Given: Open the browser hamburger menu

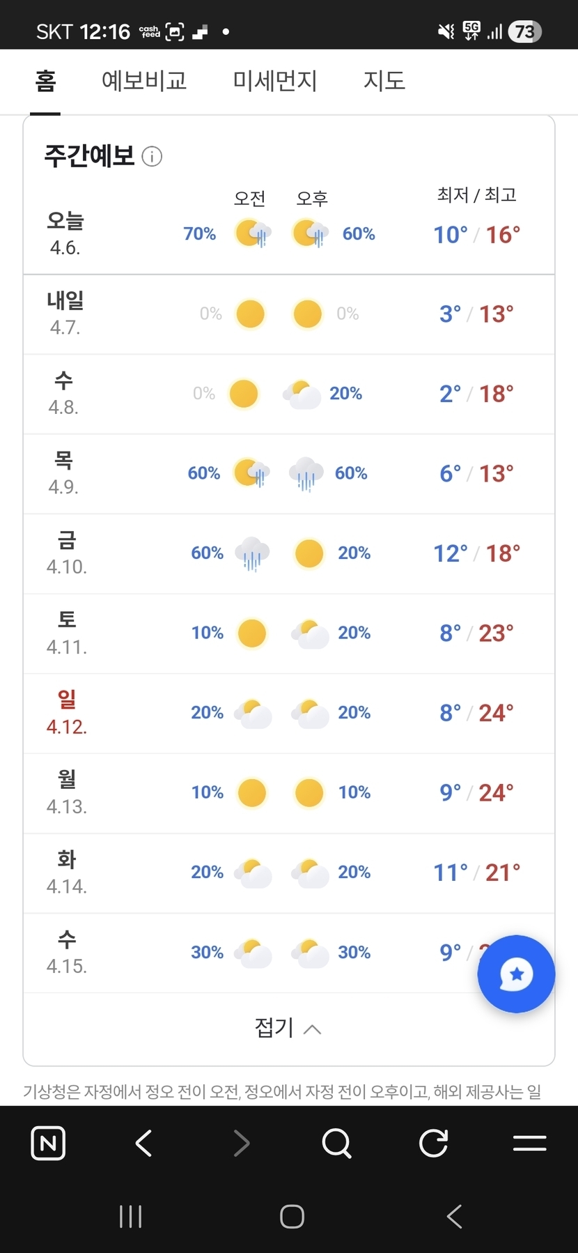Looking at the screenshot, I should [x=529, y=1143].
